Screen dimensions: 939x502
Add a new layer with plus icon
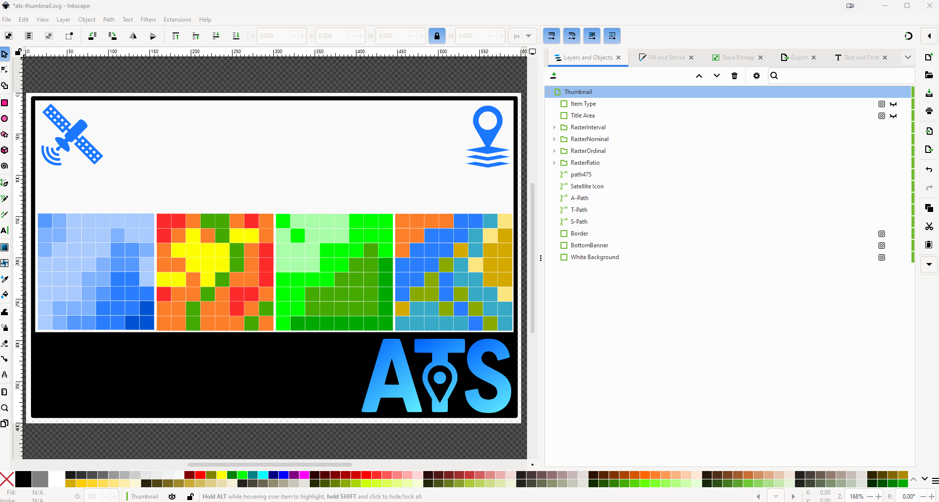(x=554, y=76)
